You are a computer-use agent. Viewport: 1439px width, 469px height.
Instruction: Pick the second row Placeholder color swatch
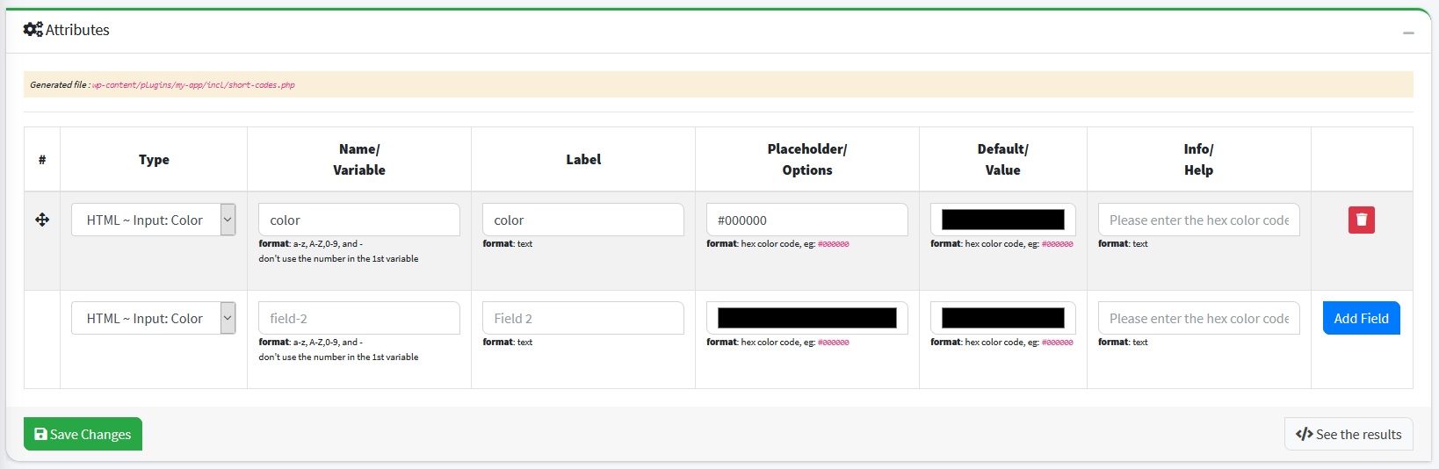pos(806,318)
